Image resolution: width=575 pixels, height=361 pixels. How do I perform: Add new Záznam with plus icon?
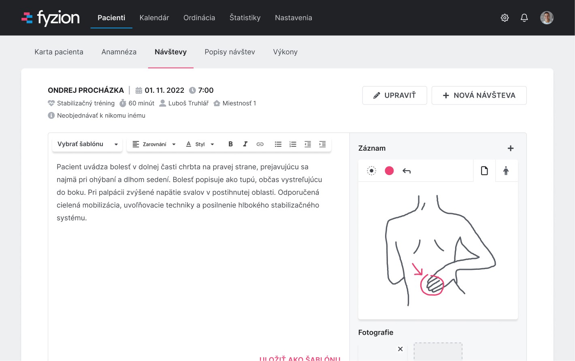click(x=511, y=148)
